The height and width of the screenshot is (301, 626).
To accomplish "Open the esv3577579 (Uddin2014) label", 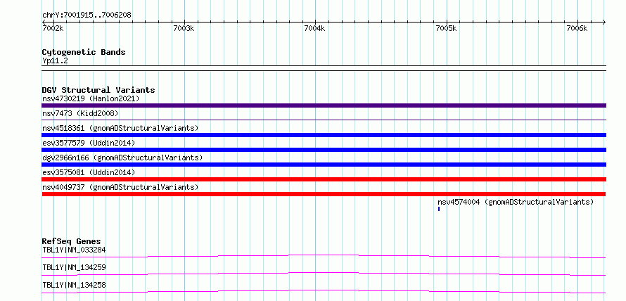I will click(89, 143).
